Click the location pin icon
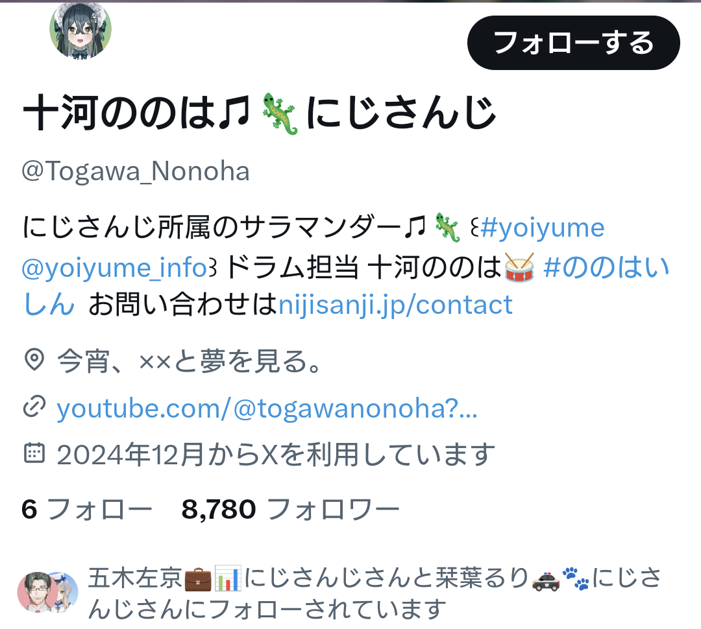 (x=34, y=360)
